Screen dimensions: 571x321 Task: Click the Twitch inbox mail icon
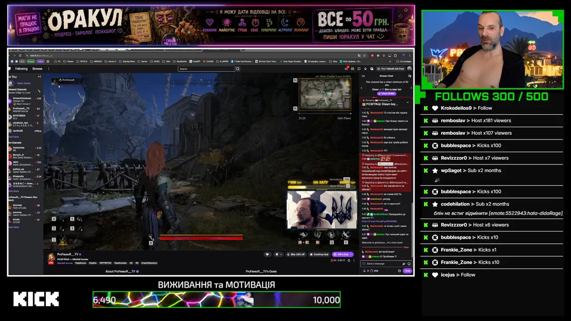(x=353, y=69)
